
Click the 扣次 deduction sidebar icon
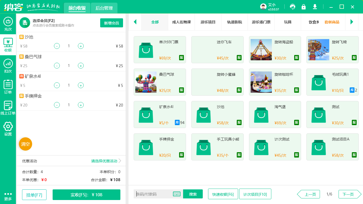8,66
